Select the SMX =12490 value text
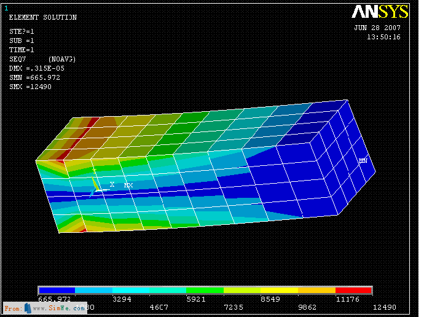Image resolution: width=424 pixels, height=317 pixels. coord(30,87)
